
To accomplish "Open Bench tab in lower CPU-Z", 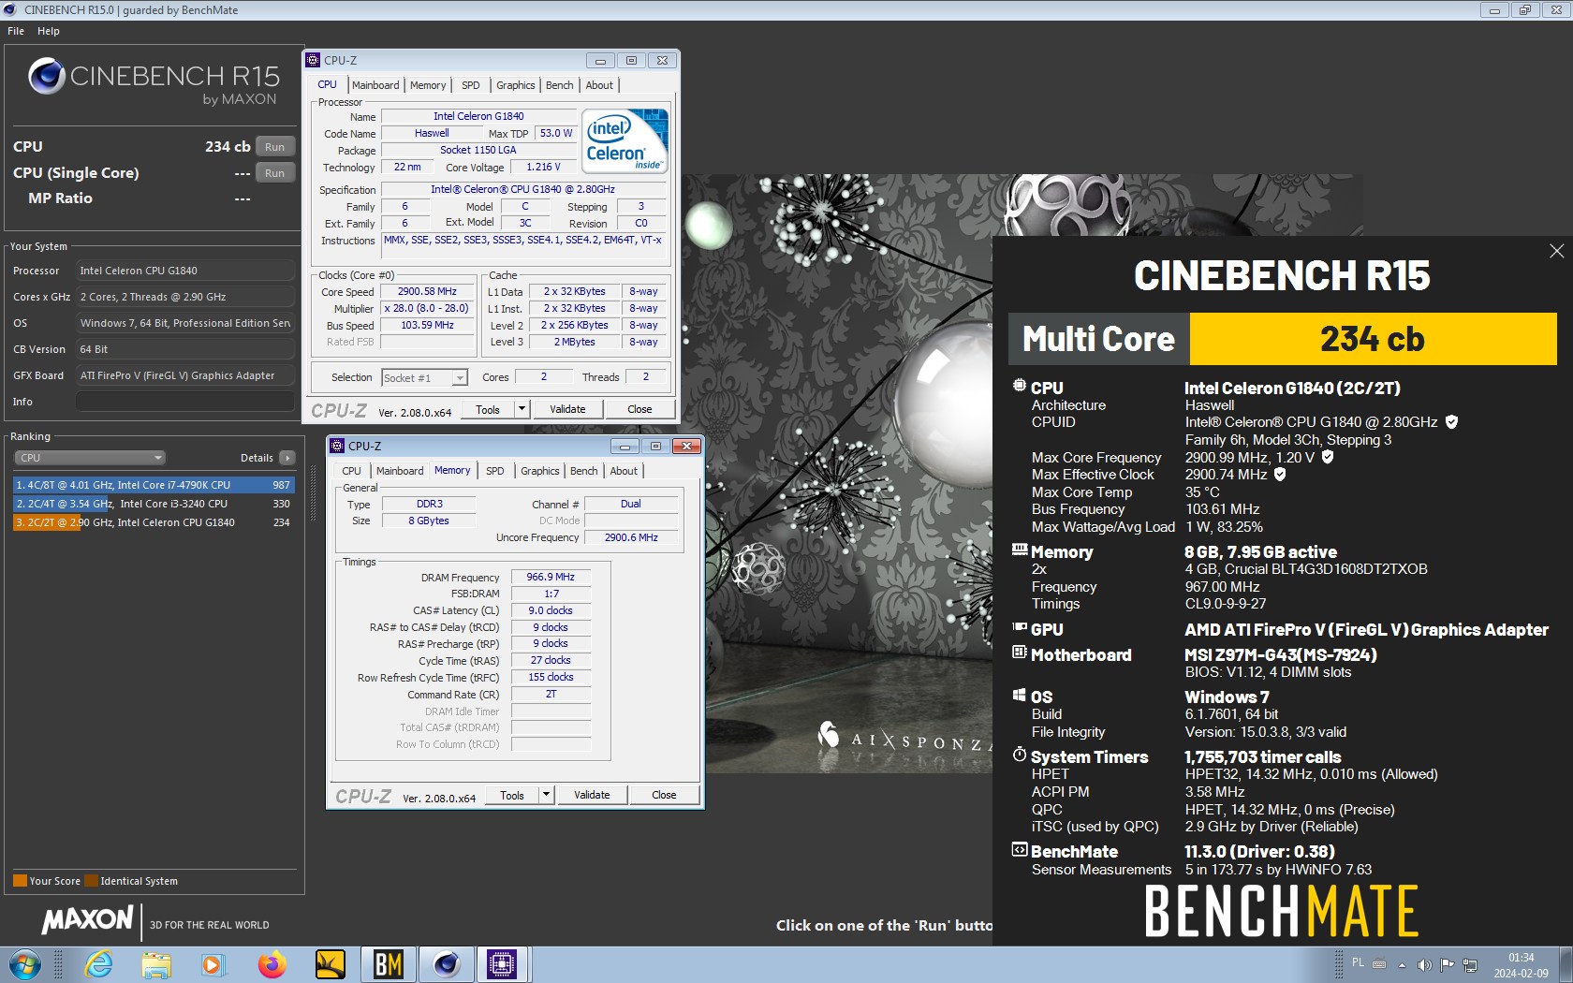I will 583,471.
